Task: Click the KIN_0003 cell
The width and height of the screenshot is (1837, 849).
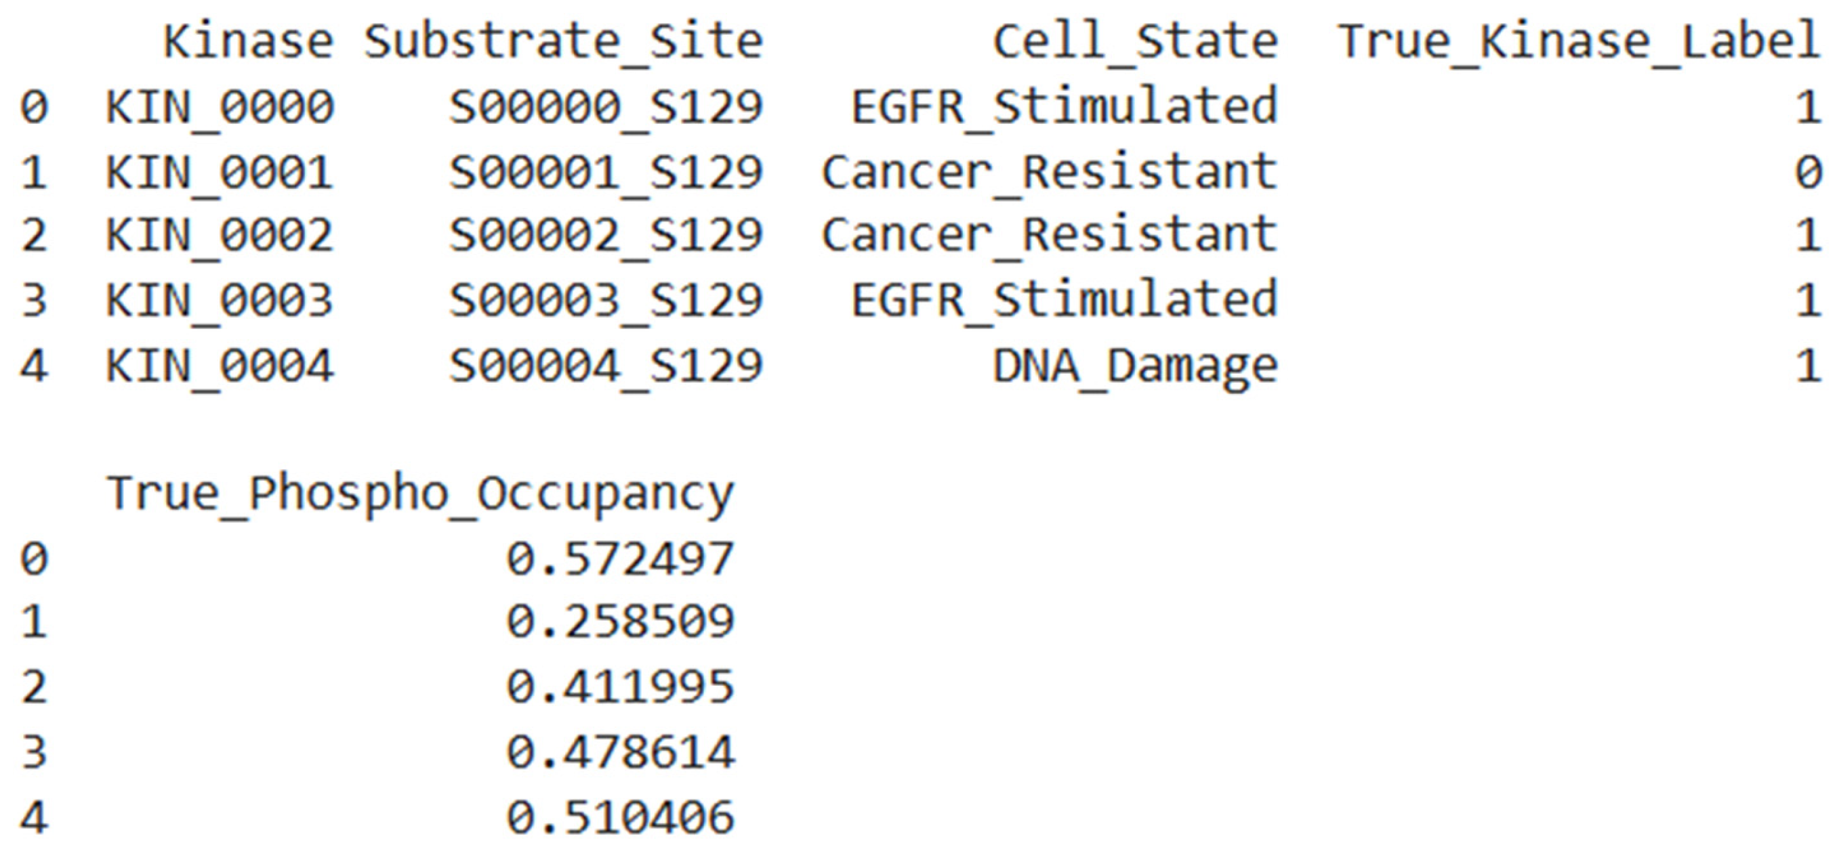Action: [220, 300]
